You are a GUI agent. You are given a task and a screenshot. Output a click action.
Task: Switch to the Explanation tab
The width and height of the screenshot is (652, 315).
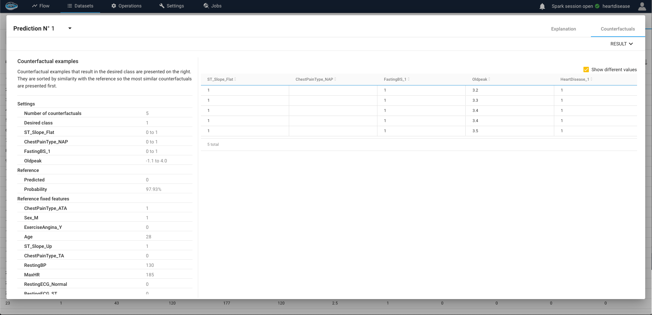[x=563, y=29]
